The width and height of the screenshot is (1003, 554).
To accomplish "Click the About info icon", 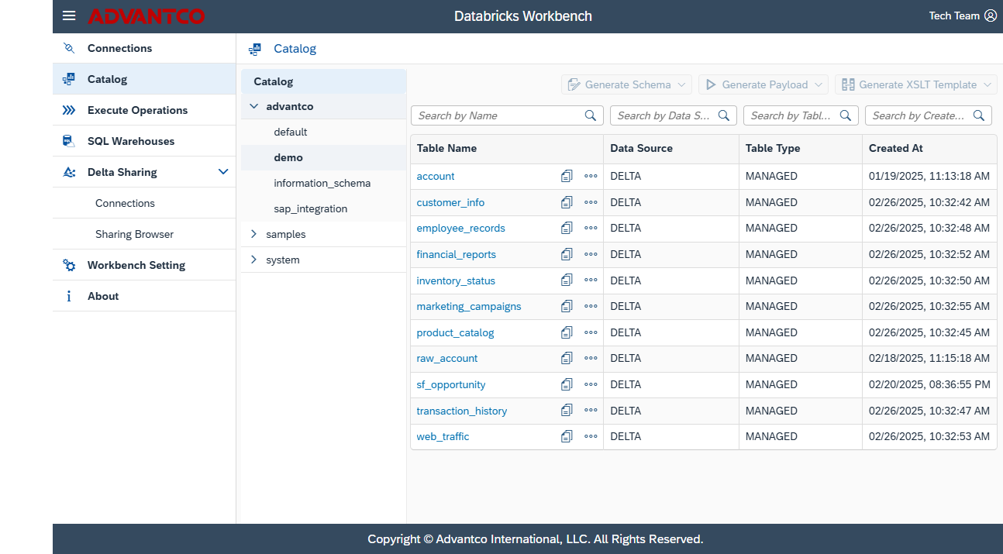I will (x=69, y=296).
